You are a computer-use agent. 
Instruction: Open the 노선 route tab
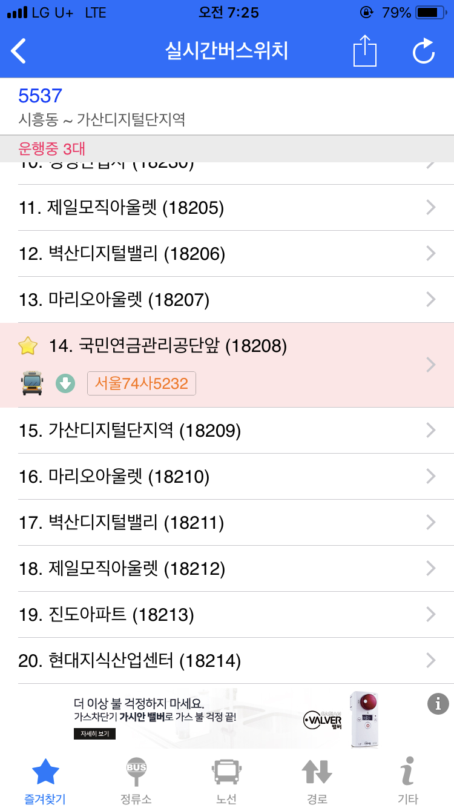(x=226, y=781)
